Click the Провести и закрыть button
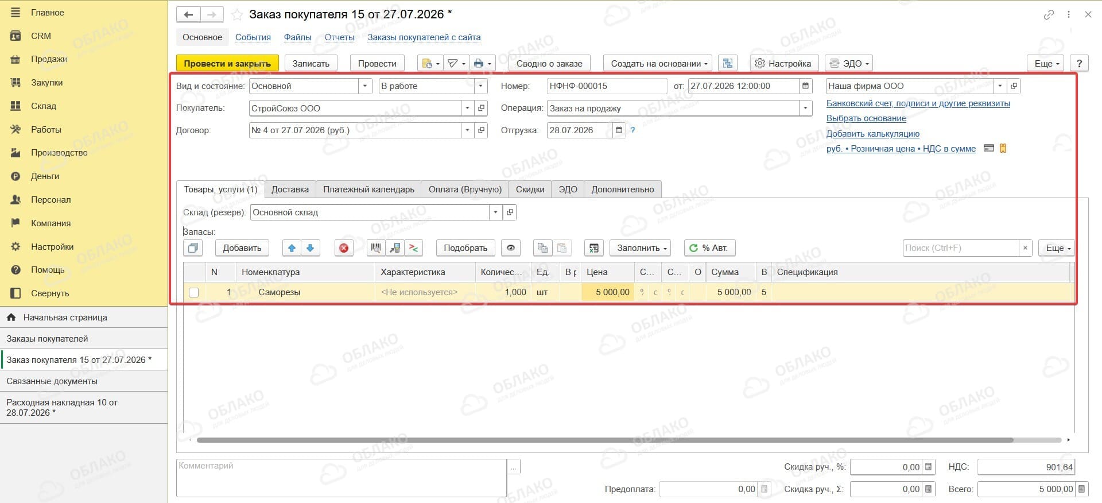The width and height of the screenshot is (1102, 503). pos(227,63)
